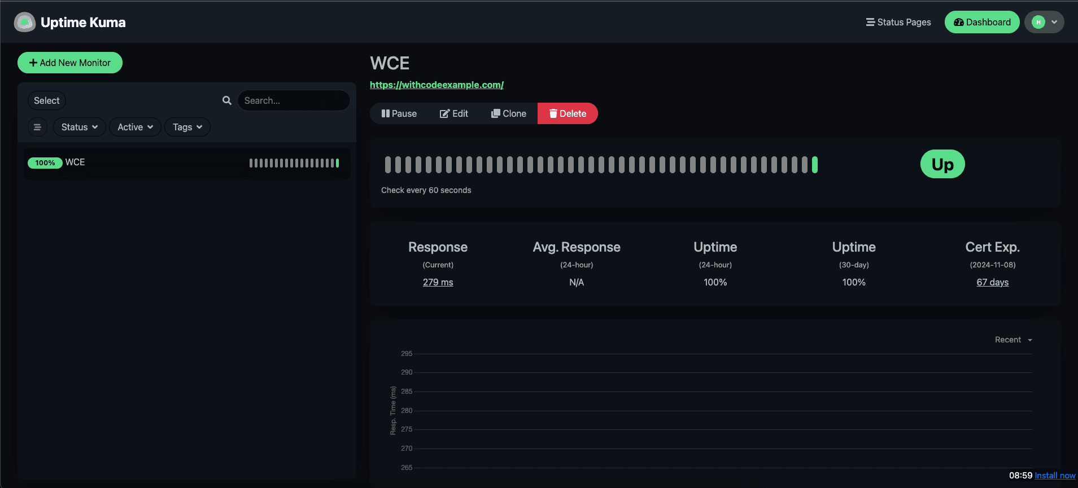Click the Uptime Kuma logo icon
Screen dimensions: 1078x488
pyautogui.click(x=24, y=22)
